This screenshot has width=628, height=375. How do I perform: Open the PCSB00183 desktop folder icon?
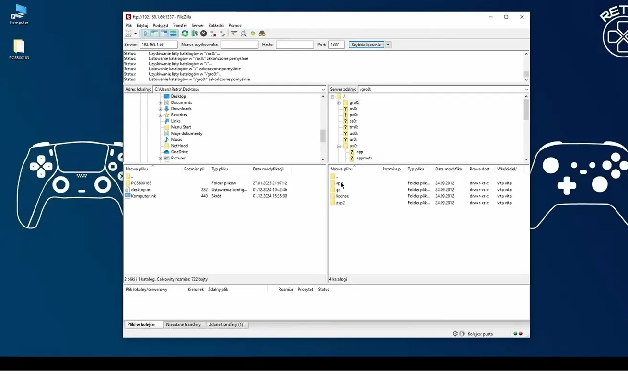tap(19, 46)
